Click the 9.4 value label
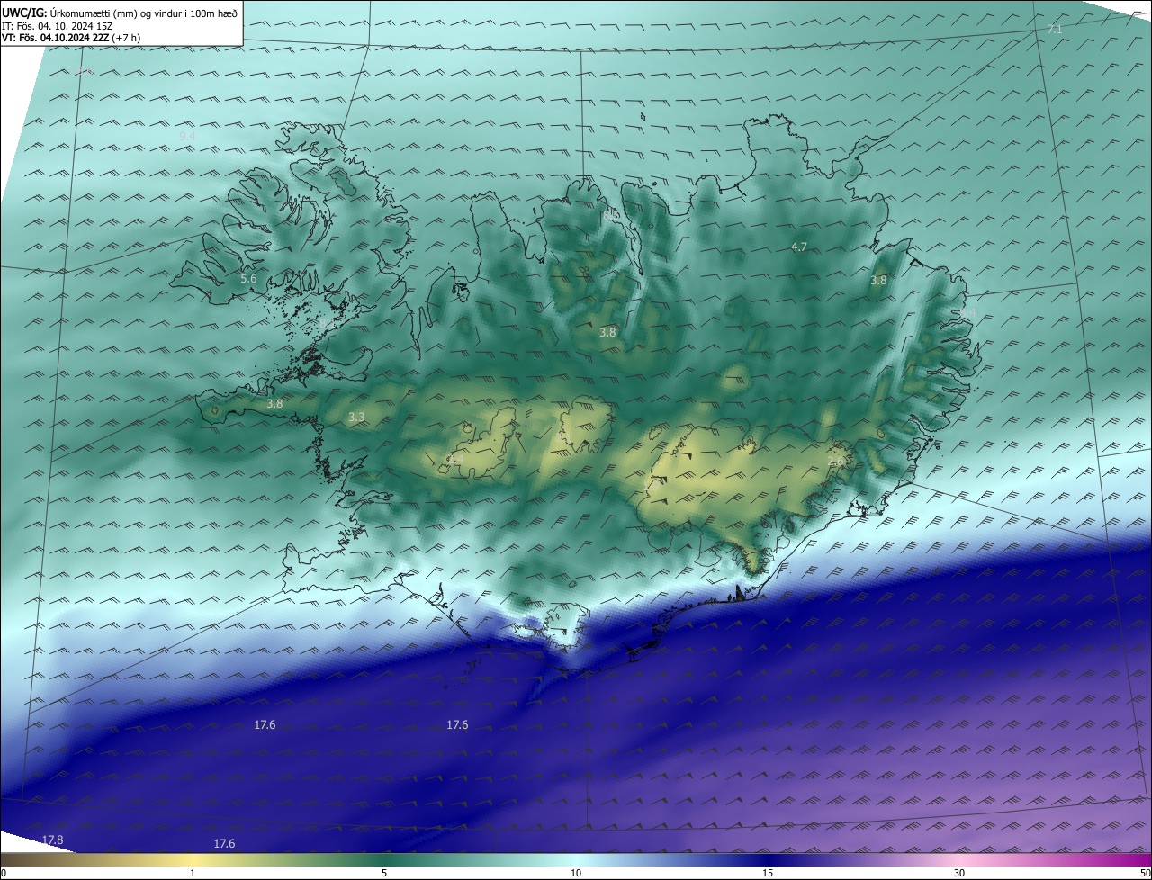The height and width of the screenshot is (880, 1152). (x=187, y=136)
